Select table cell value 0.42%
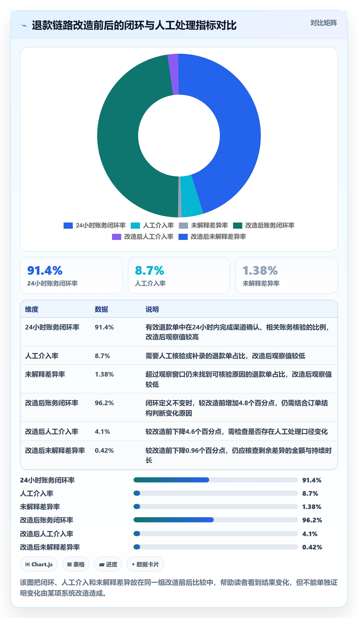358x618 pixels. tap(104, 450)
